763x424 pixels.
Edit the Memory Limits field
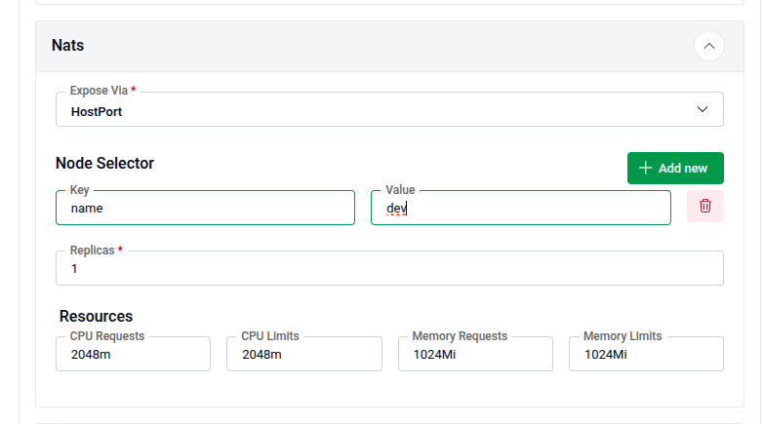(x=646, y=354)
